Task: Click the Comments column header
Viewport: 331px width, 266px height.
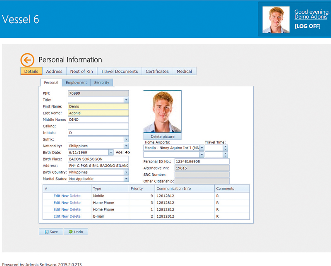Action: point(232,189)
